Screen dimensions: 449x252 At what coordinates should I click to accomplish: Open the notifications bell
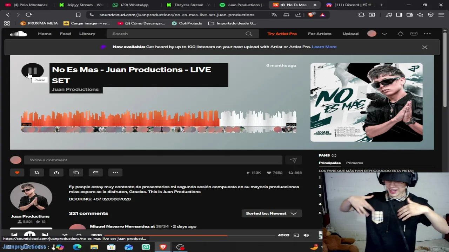coord(400,34)
